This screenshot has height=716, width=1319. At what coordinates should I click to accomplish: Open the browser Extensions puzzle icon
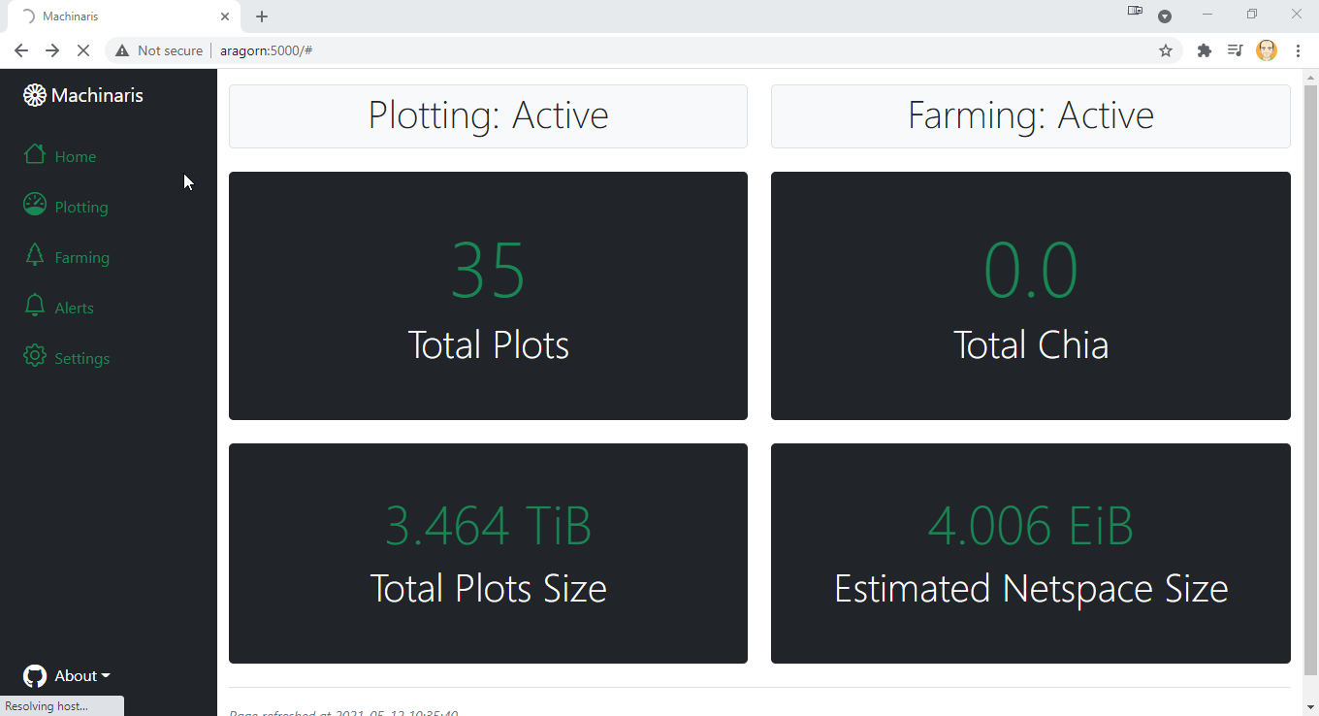(x=1205, y=50)
